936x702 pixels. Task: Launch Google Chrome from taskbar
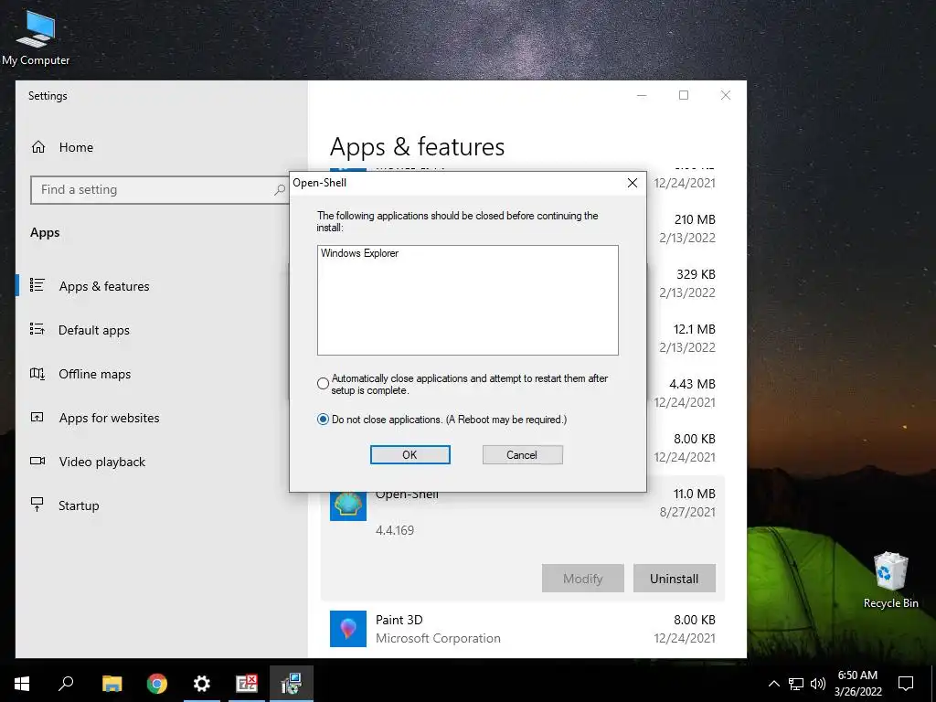(x=157, y=684)
